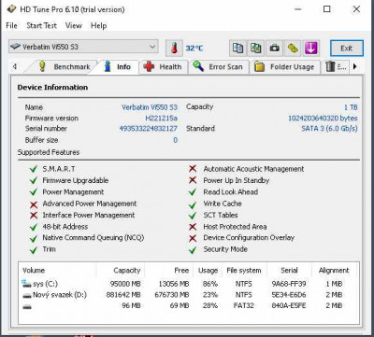Show earlier tabs with left arrow

[15, 66]
